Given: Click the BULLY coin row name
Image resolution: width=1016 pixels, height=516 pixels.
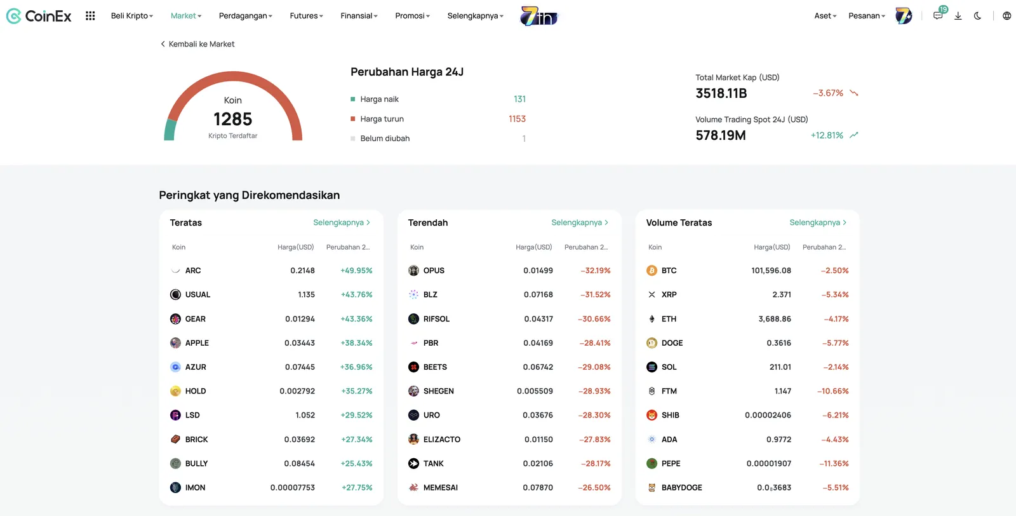Looking at the screenshot, I should click(197, 464).
